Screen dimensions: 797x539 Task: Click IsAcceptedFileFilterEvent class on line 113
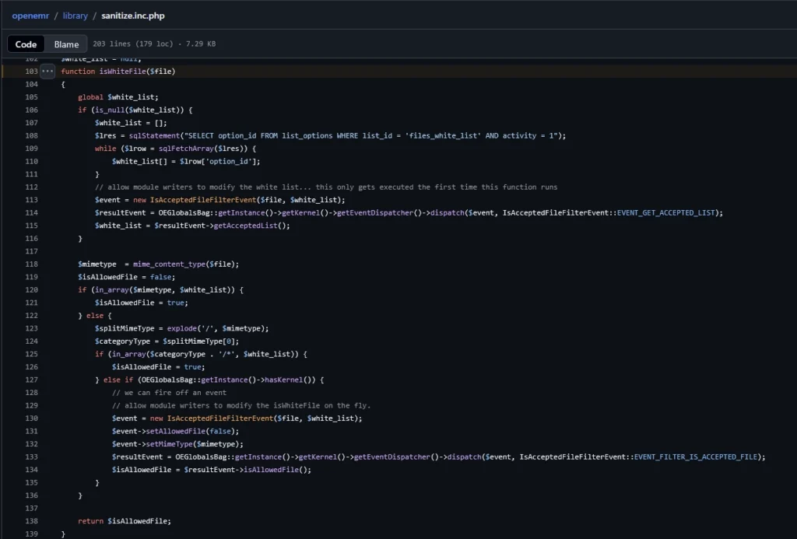click(x=203, y=200)
